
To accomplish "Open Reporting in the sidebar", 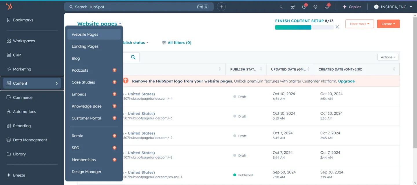I will [19, 126].
